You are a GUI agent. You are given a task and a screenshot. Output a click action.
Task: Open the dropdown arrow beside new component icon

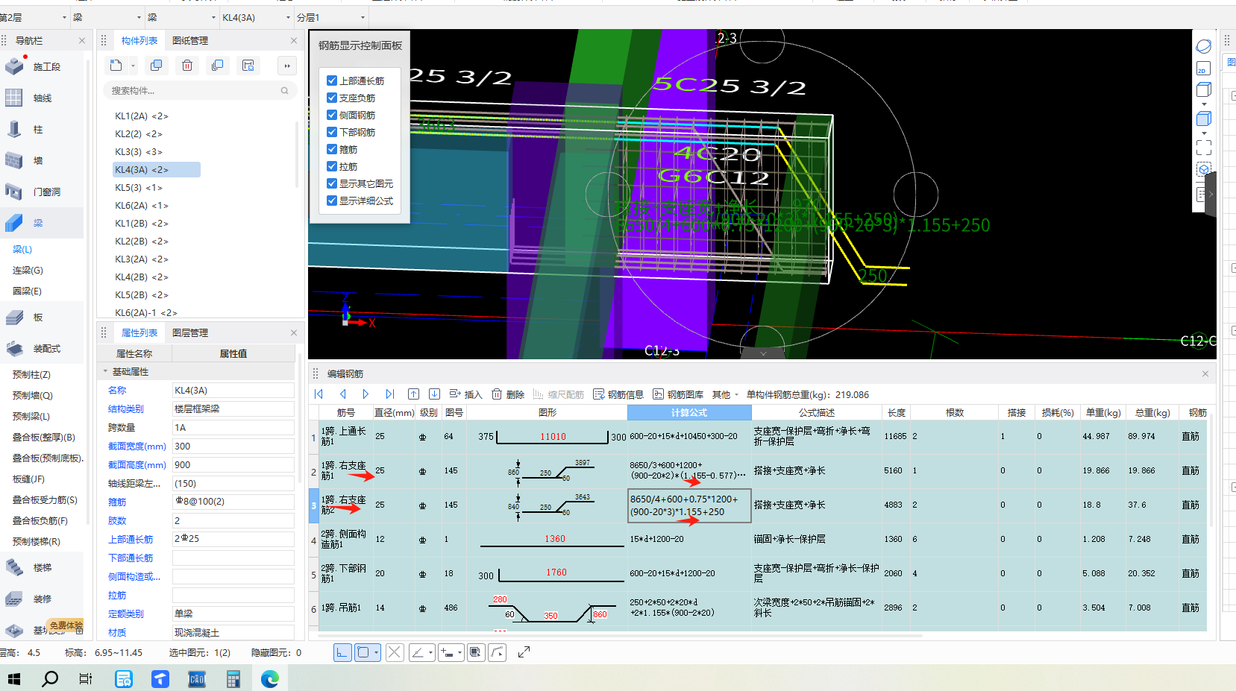(134, 66)
